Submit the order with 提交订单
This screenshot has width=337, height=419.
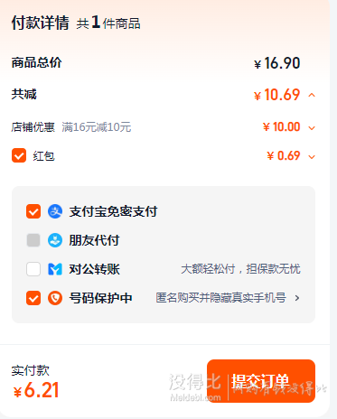coord(261,381)
